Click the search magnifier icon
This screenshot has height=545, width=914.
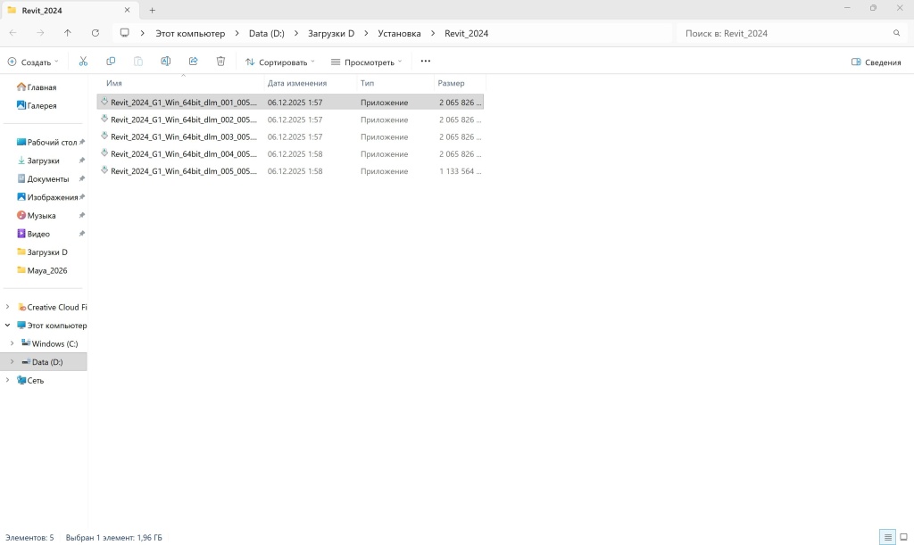(x=896, y=33)
